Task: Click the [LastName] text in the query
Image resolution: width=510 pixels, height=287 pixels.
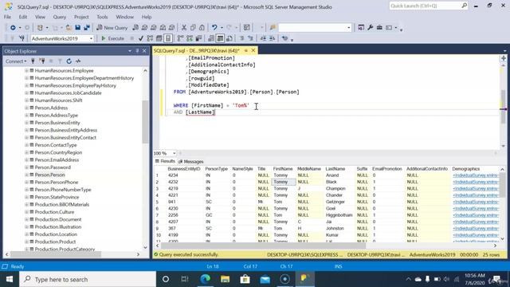Action: click(x=200, y=112)
